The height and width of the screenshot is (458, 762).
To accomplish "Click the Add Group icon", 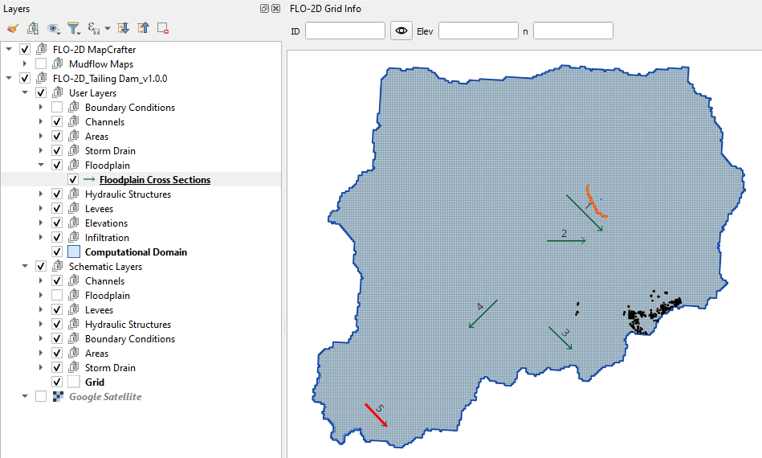I will point(34,28).
